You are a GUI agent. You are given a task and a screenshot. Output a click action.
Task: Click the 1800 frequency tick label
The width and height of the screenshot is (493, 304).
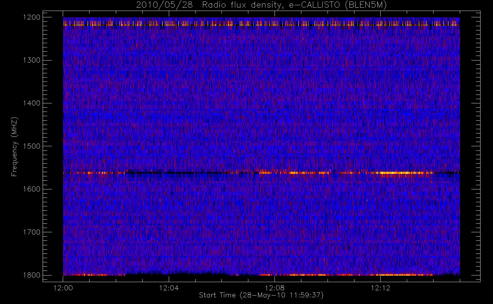tap(32, 275)
